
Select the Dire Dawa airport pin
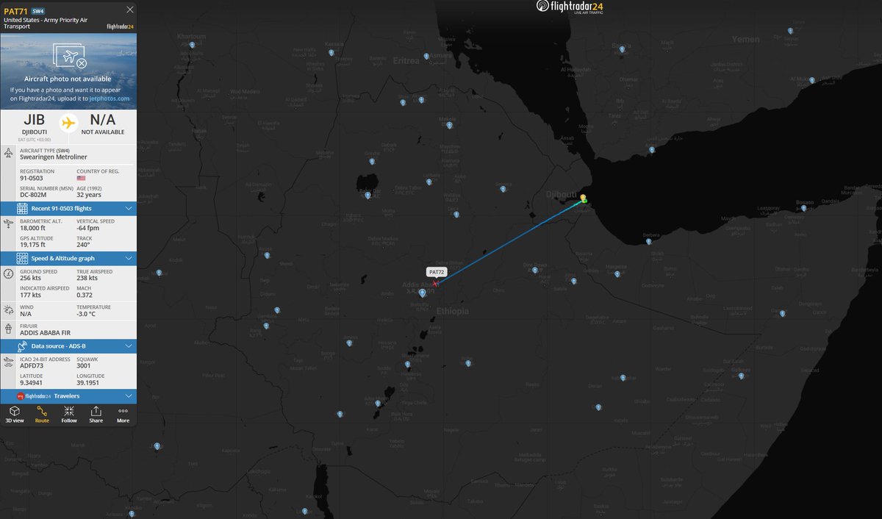click(534, 271)
